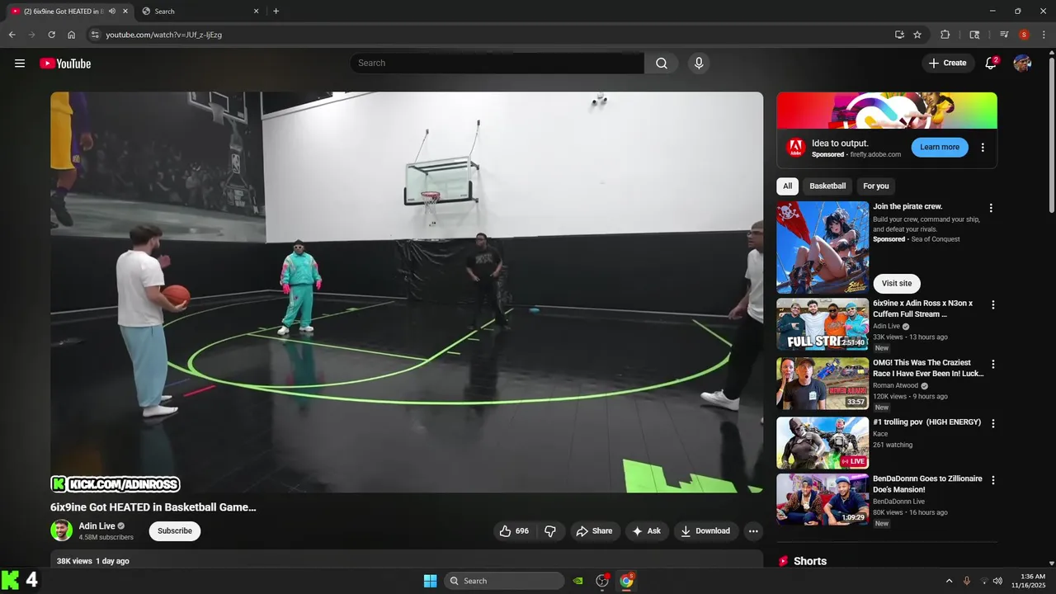The image size is (1056, 594).
Task: Select the All filter chip
Action: (x=787, y=186)
